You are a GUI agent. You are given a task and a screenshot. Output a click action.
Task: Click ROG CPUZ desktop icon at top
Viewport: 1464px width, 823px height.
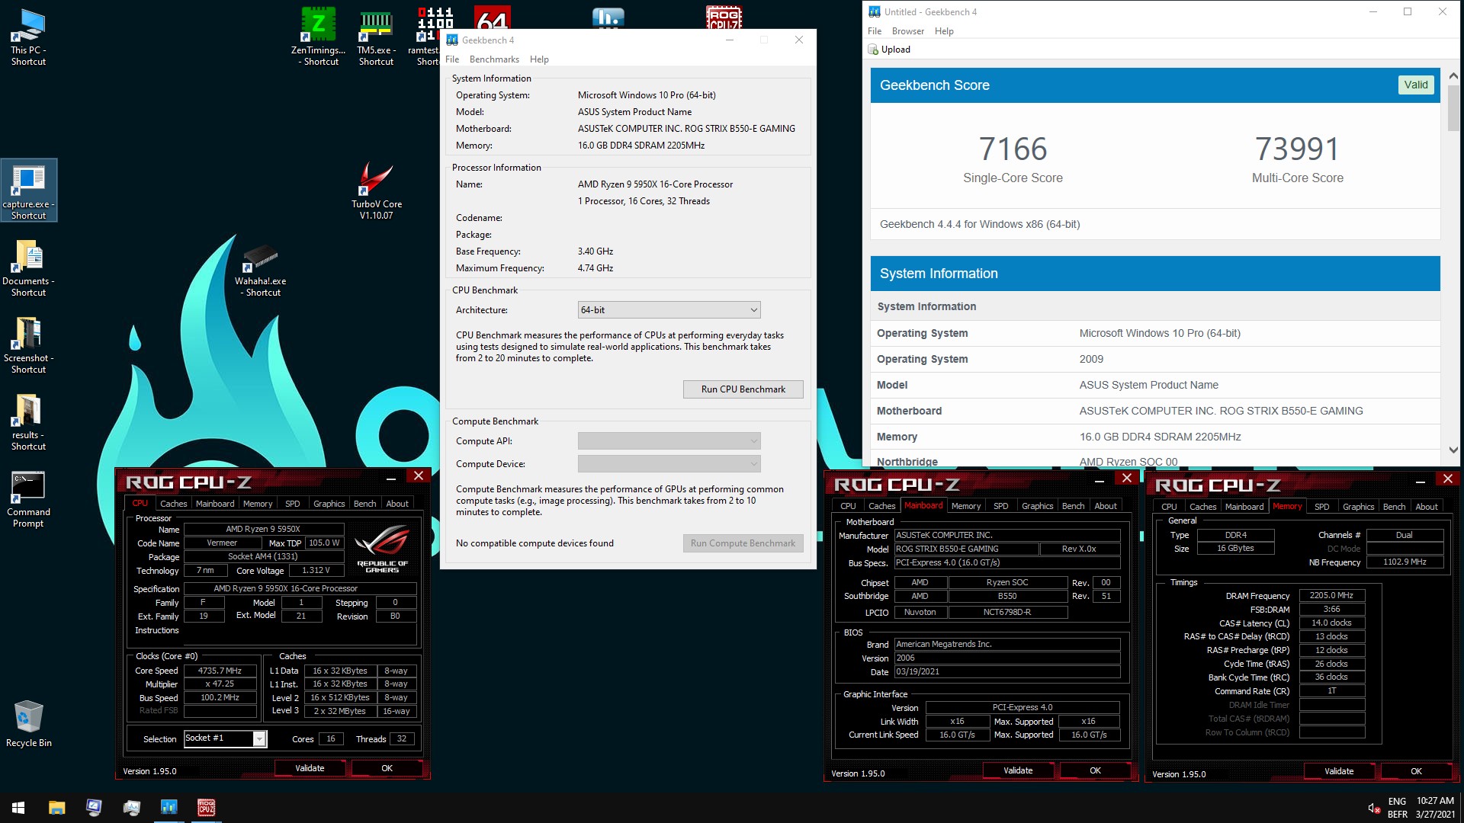click(724, 18)
